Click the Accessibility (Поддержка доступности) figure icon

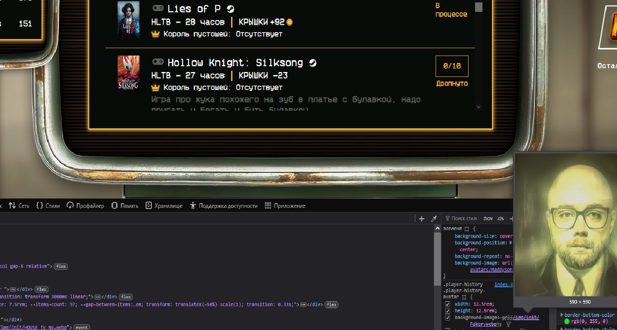pos(193,205)
